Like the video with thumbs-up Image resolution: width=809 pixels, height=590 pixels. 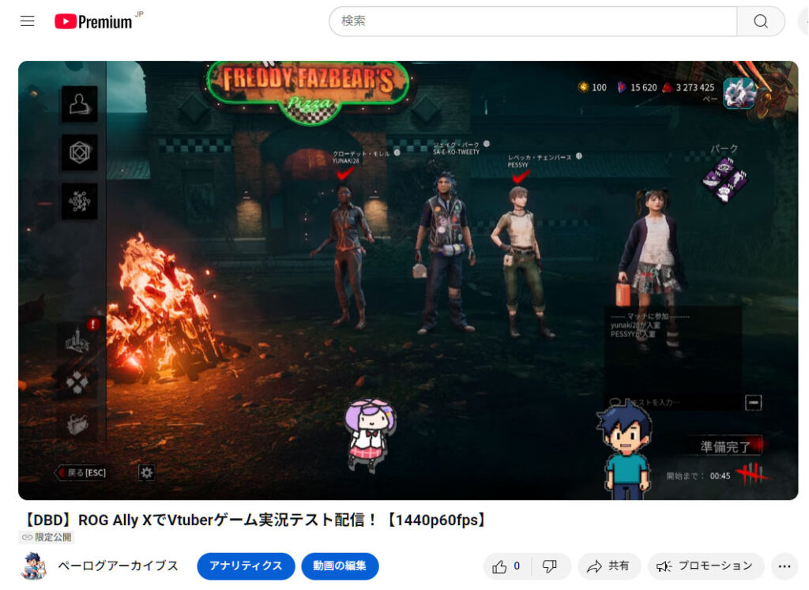click(506, 566)
